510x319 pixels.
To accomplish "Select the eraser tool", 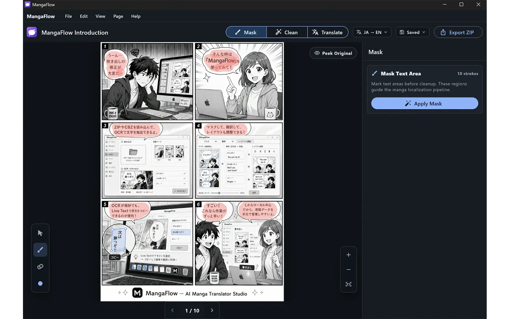I will (x=40, y=266).
